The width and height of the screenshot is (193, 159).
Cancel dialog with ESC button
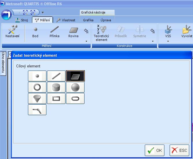179,150
